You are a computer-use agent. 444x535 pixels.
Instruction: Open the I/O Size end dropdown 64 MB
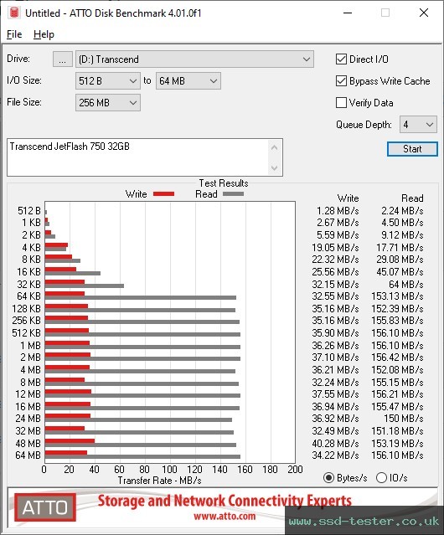click(x=188, y=81)
